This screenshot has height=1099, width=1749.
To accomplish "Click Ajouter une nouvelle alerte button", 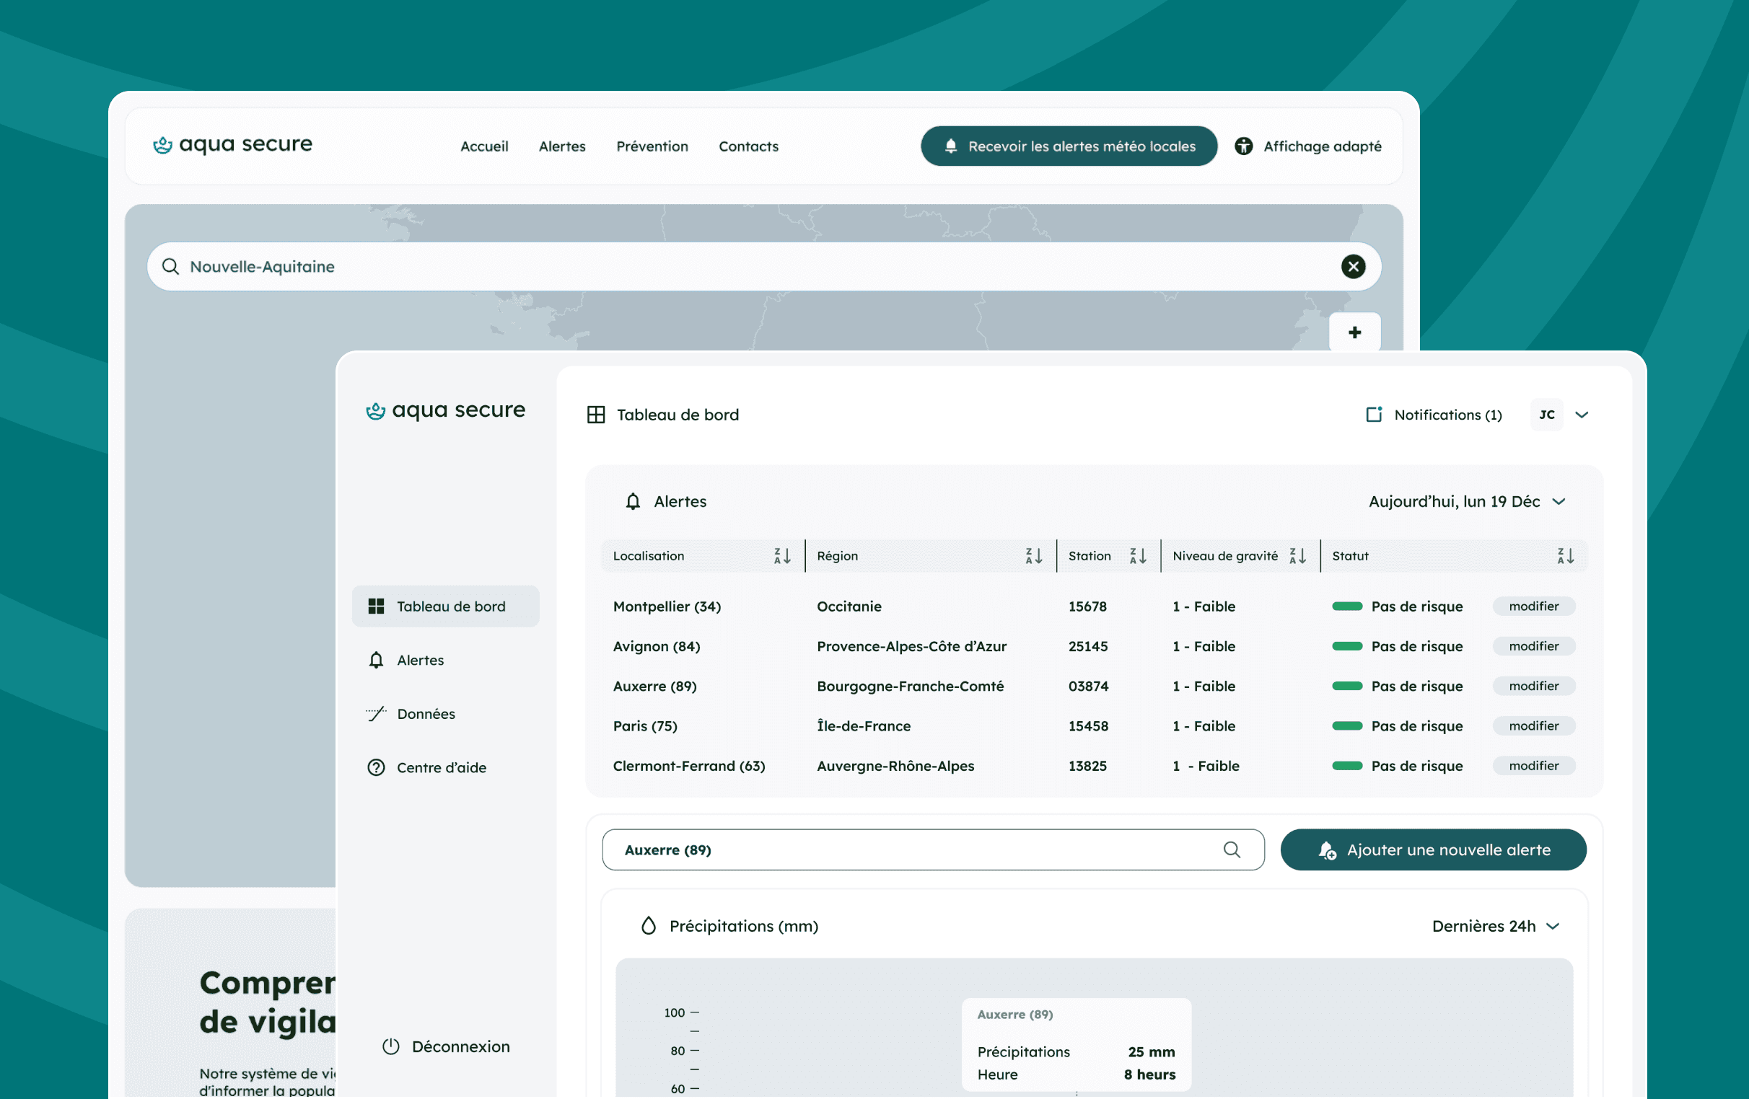I will 1434,849.
